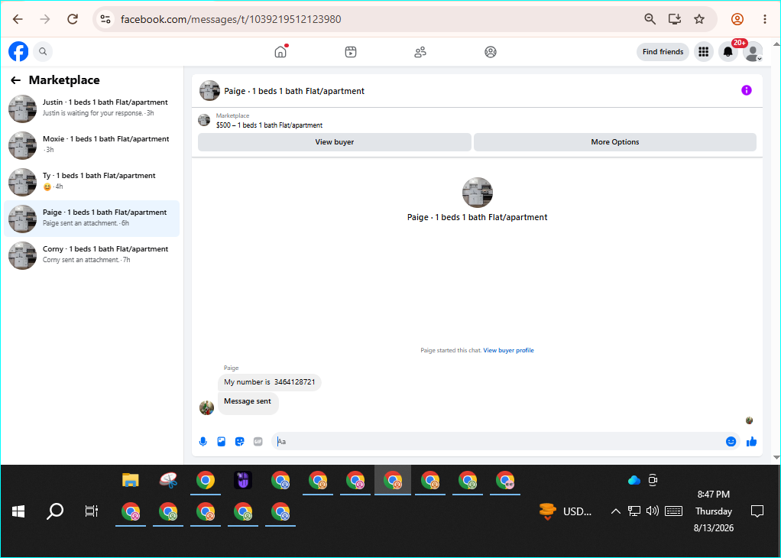Open the View buyer profile link
The width and height of the screenshot is (781, 558).
(x=508, y=350)
